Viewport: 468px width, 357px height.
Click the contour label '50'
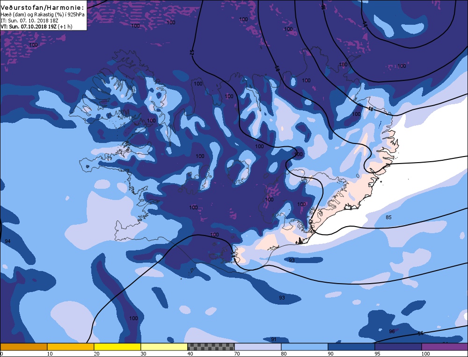click(277, 68)
